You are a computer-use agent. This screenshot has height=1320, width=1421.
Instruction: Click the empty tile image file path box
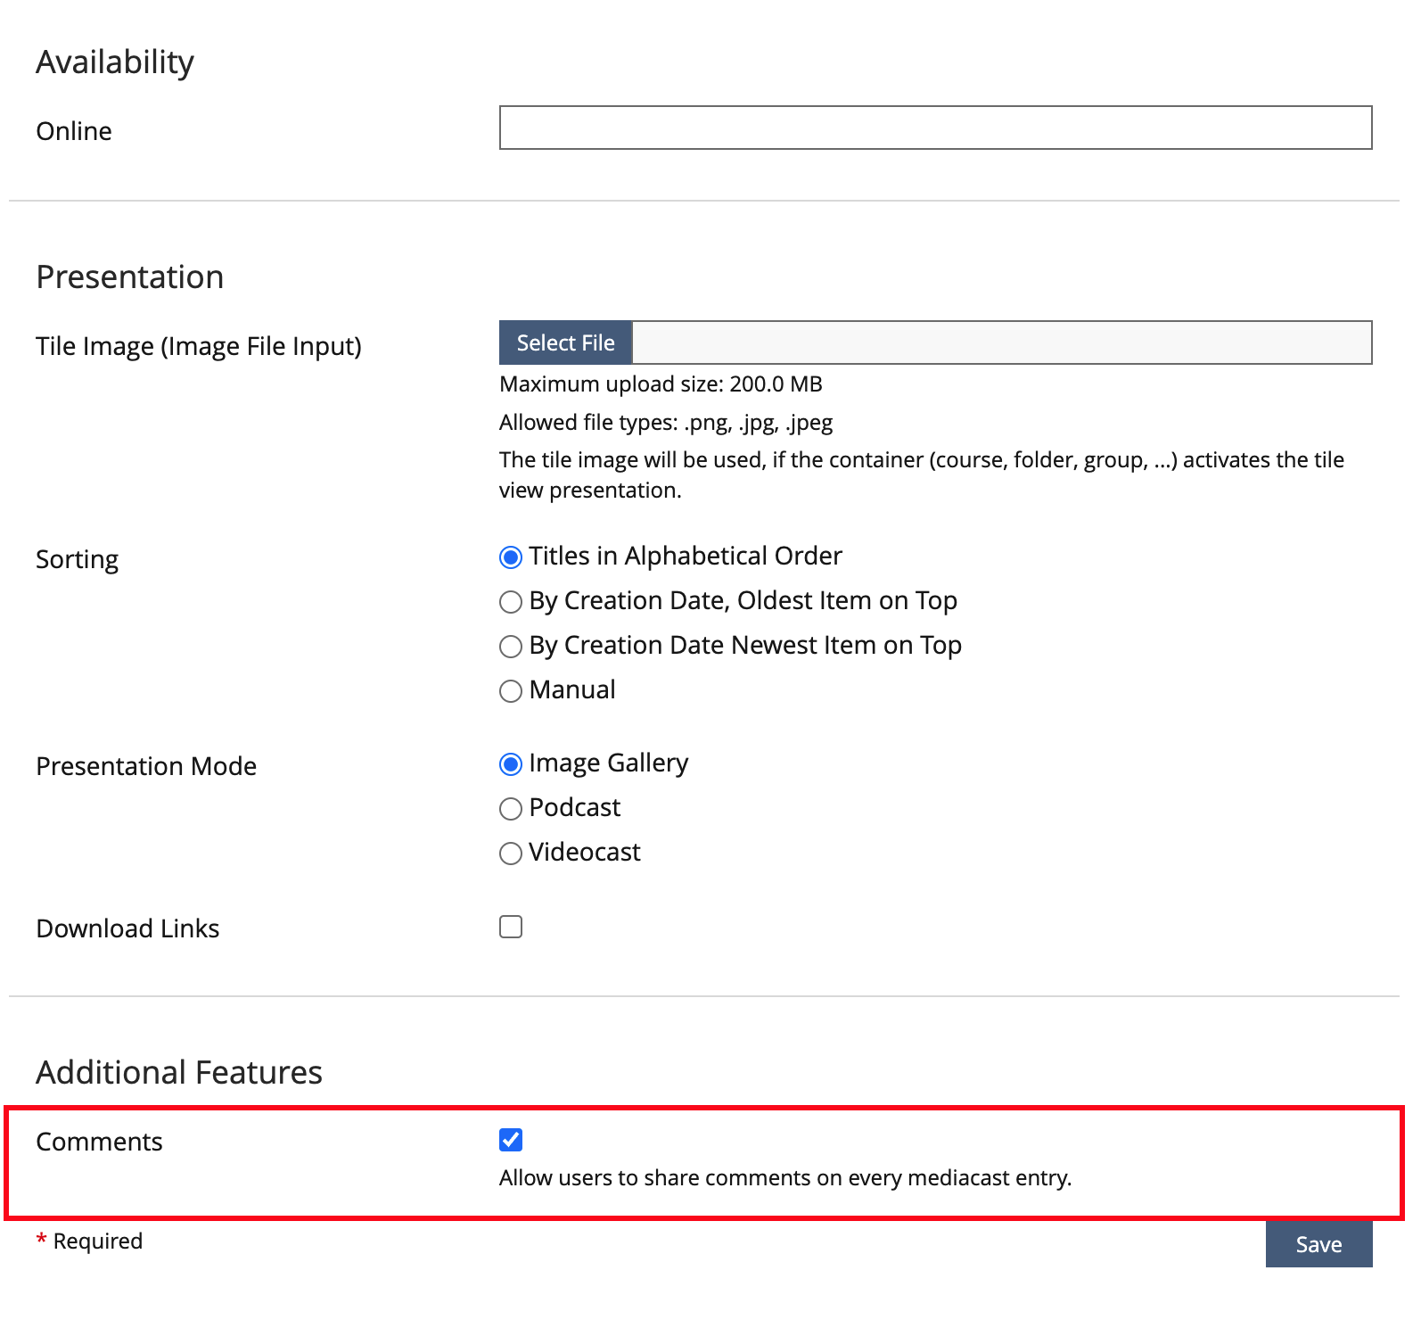(1001, 342)
